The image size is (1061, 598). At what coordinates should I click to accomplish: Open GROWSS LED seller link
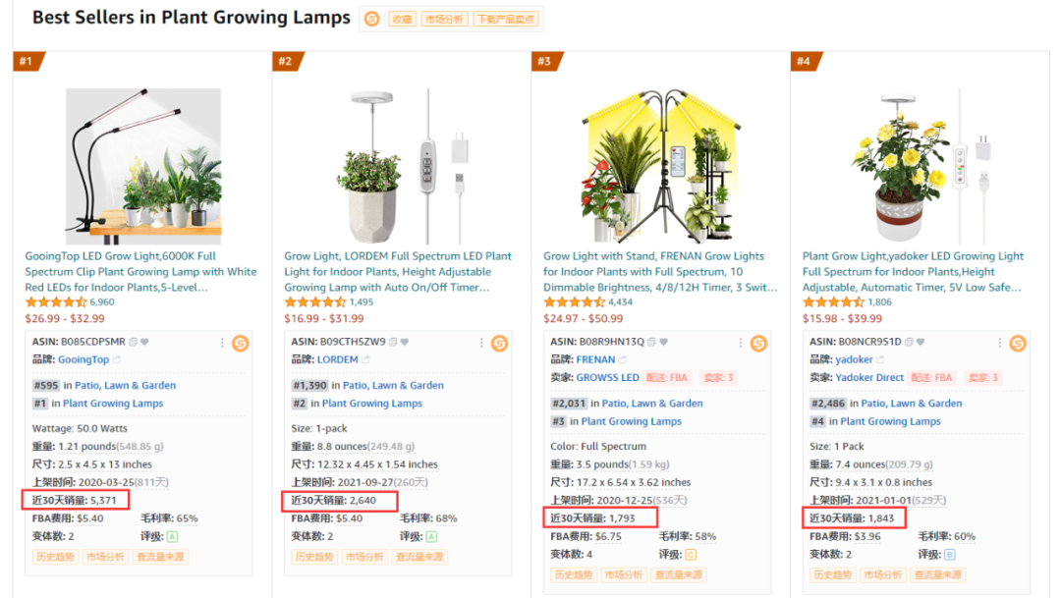(607, 378)
